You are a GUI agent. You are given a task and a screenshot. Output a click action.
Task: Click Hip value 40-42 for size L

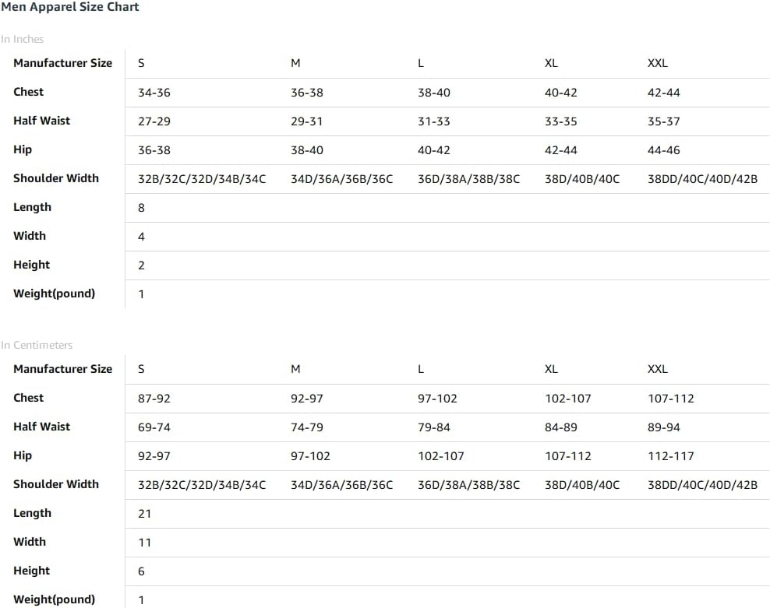pyautogui.click(x=433, y=150)
